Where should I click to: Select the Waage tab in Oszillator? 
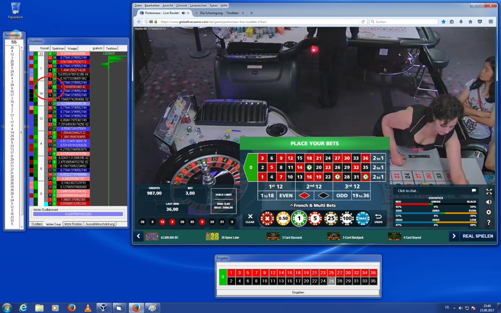click(x=72, y=48)
